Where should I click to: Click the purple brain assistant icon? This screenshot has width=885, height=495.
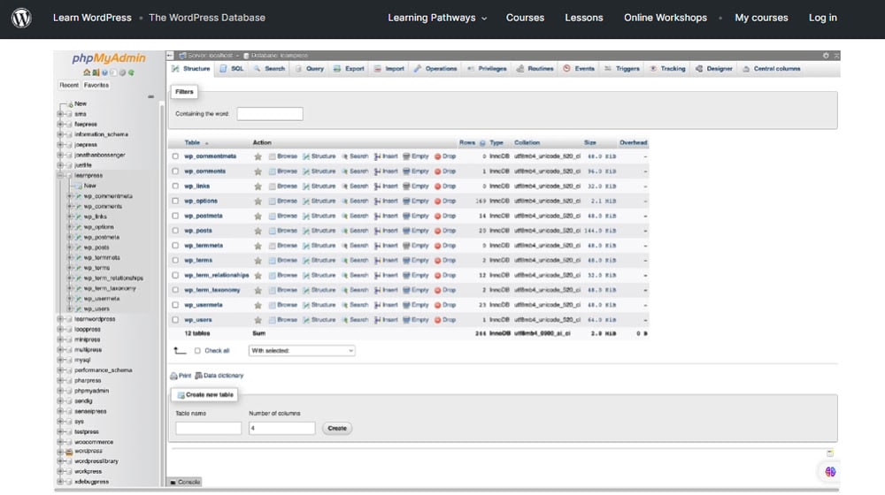830,472
